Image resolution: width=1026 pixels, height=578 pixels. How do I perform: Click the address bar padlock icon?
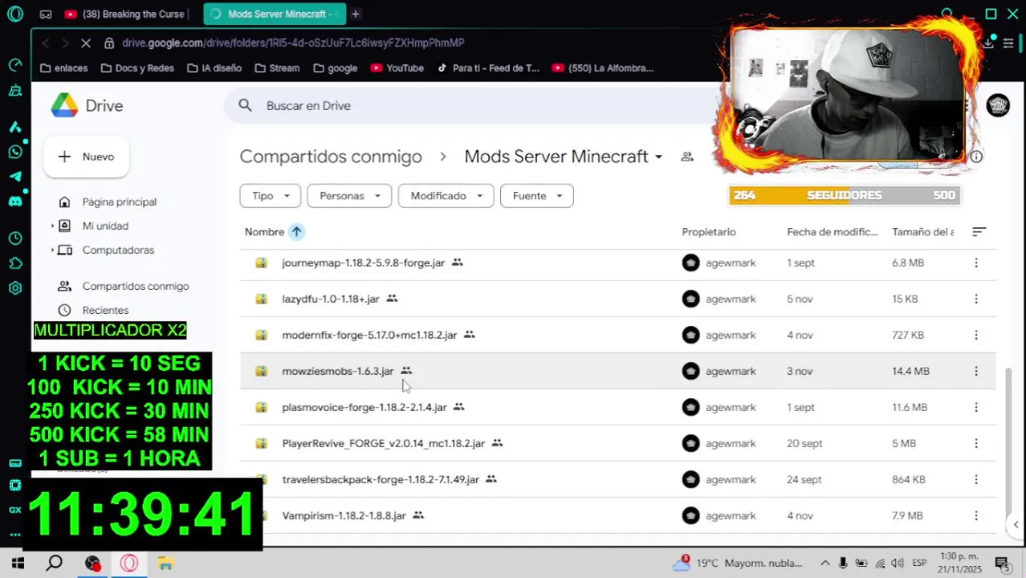[109, 43]
